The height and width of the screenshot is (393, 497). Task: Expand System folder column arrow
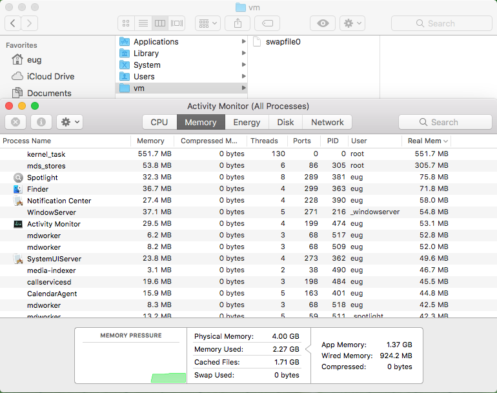tap(243, 65)
